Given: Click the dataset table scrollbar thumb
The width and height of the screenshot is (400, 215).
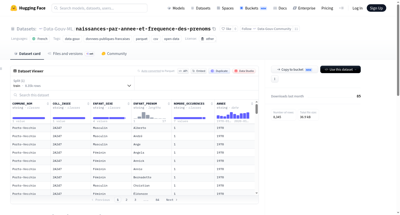Looking at the screenshot, I should tap(256, 109).
